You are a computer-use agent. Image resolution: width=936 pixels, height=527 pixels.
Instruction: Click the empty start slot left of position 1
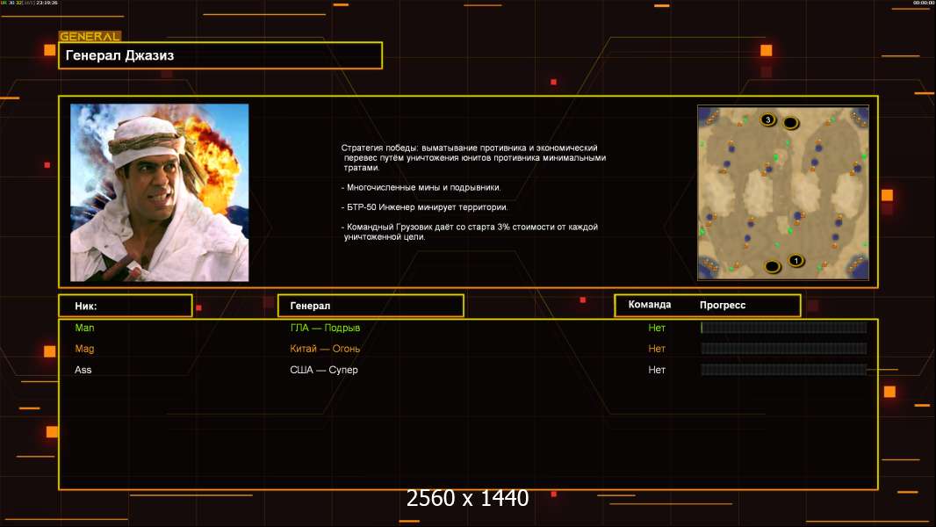(x=773, y=266)
